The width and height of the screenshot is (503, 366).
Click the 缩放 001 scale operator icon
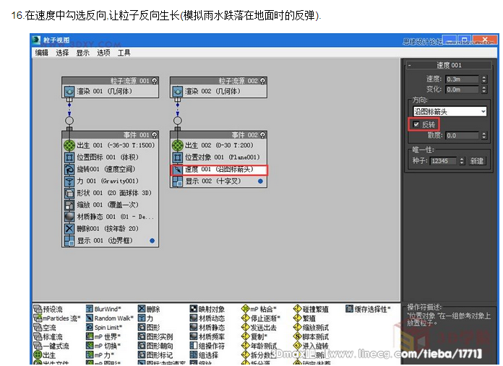69,204
